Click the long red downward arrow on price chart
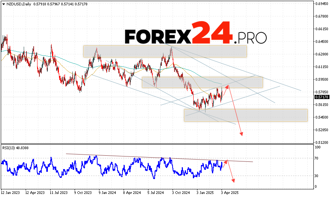 point(235,111)
